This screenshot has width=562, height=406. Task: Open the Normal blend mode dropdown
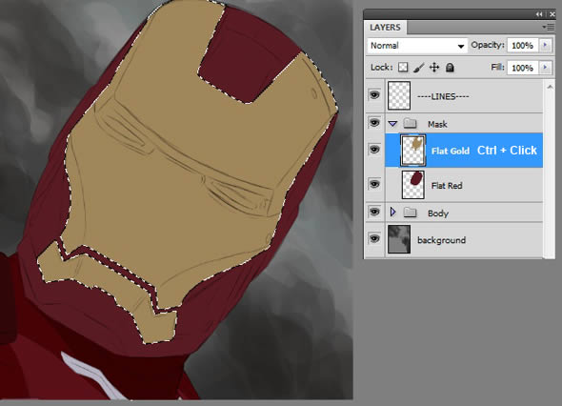click(x=417, y=46)
